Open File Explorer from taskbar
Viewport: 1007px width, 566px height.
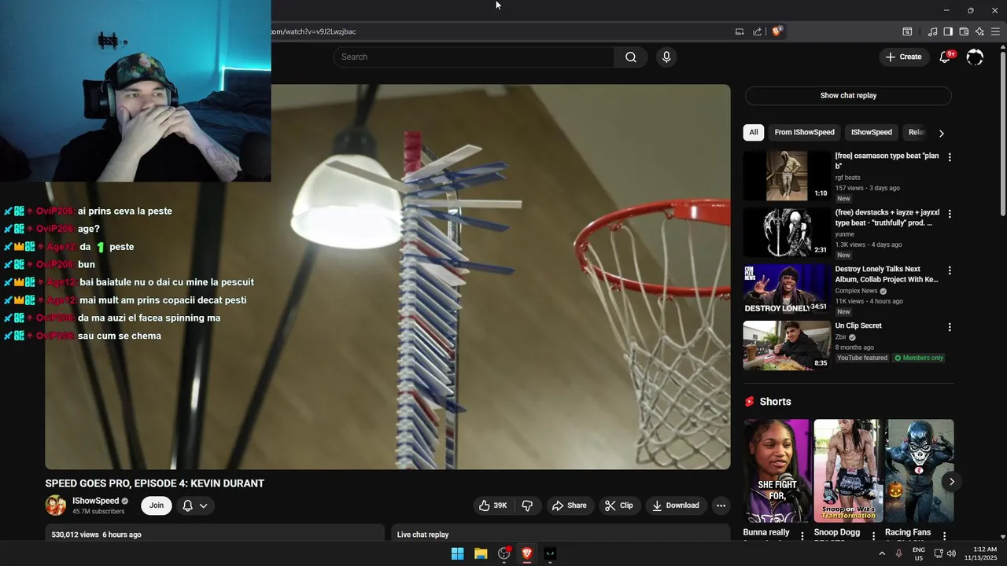(481, 553)
